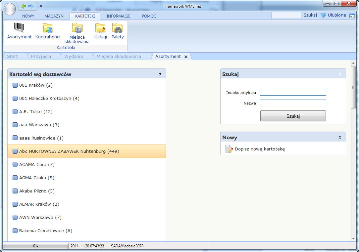Toggle checkbox for AGMA Glinka (5)
Screen dimensions: 359x252
[15, 178]
